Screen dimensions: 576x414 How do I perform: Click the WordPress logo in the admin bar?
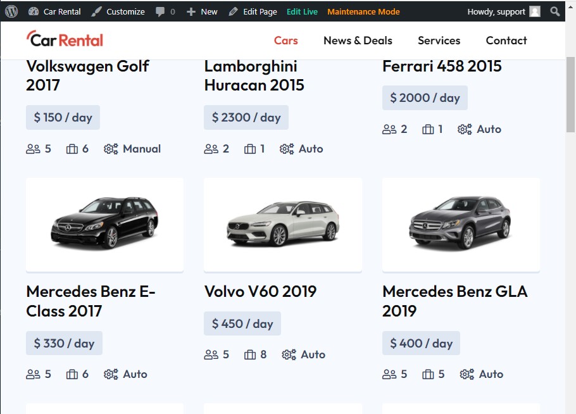pos(11,11)
